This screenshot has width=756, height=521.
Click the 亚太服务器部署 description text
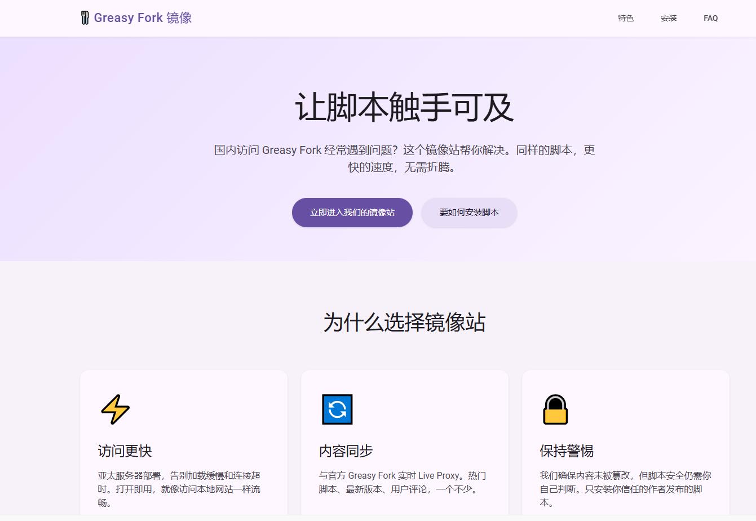click(x=182, y=489)
